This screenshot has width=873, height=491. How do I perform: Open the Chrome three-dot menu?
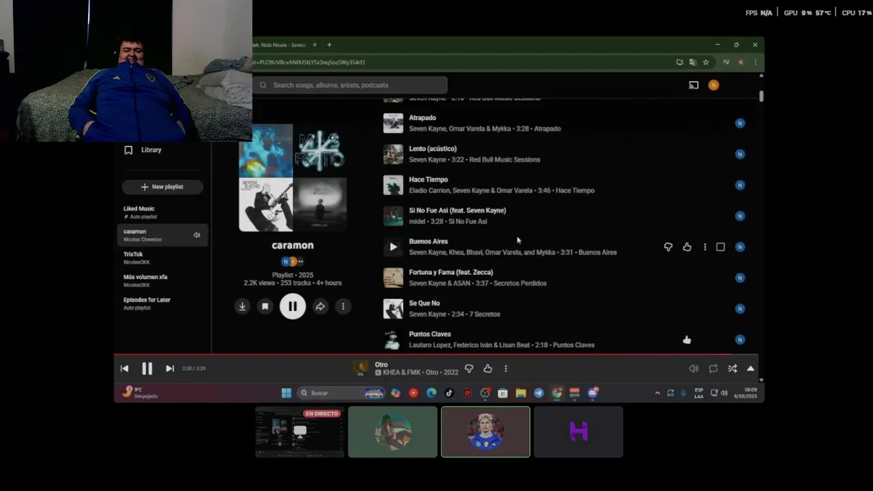pyautogui.click(x=755, y=62)
